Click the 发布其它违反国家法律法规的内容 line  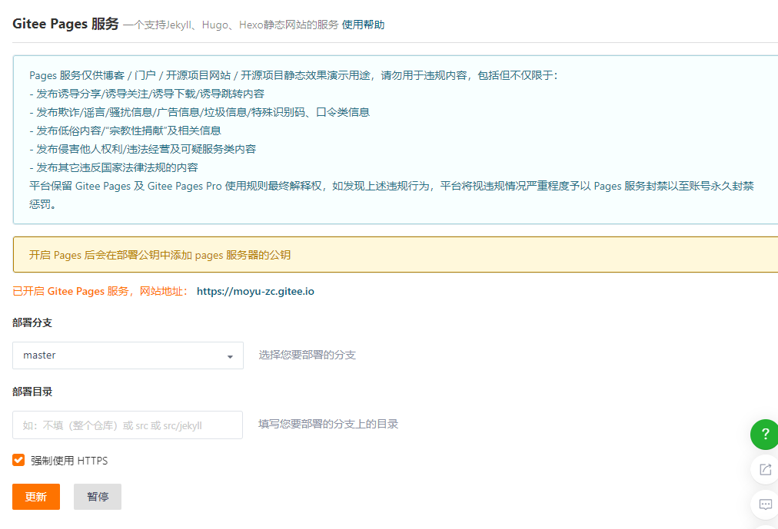point(114,167)
